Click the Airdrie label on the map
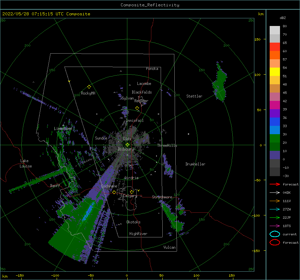 point(131,178)
